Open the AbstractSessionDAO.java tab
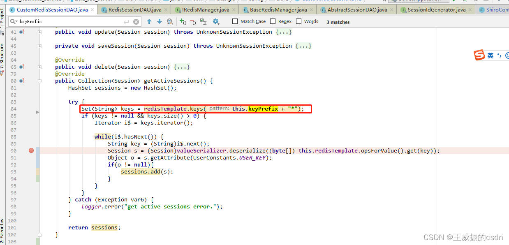This screenshot has height=245, width=509. pos(357,9)
